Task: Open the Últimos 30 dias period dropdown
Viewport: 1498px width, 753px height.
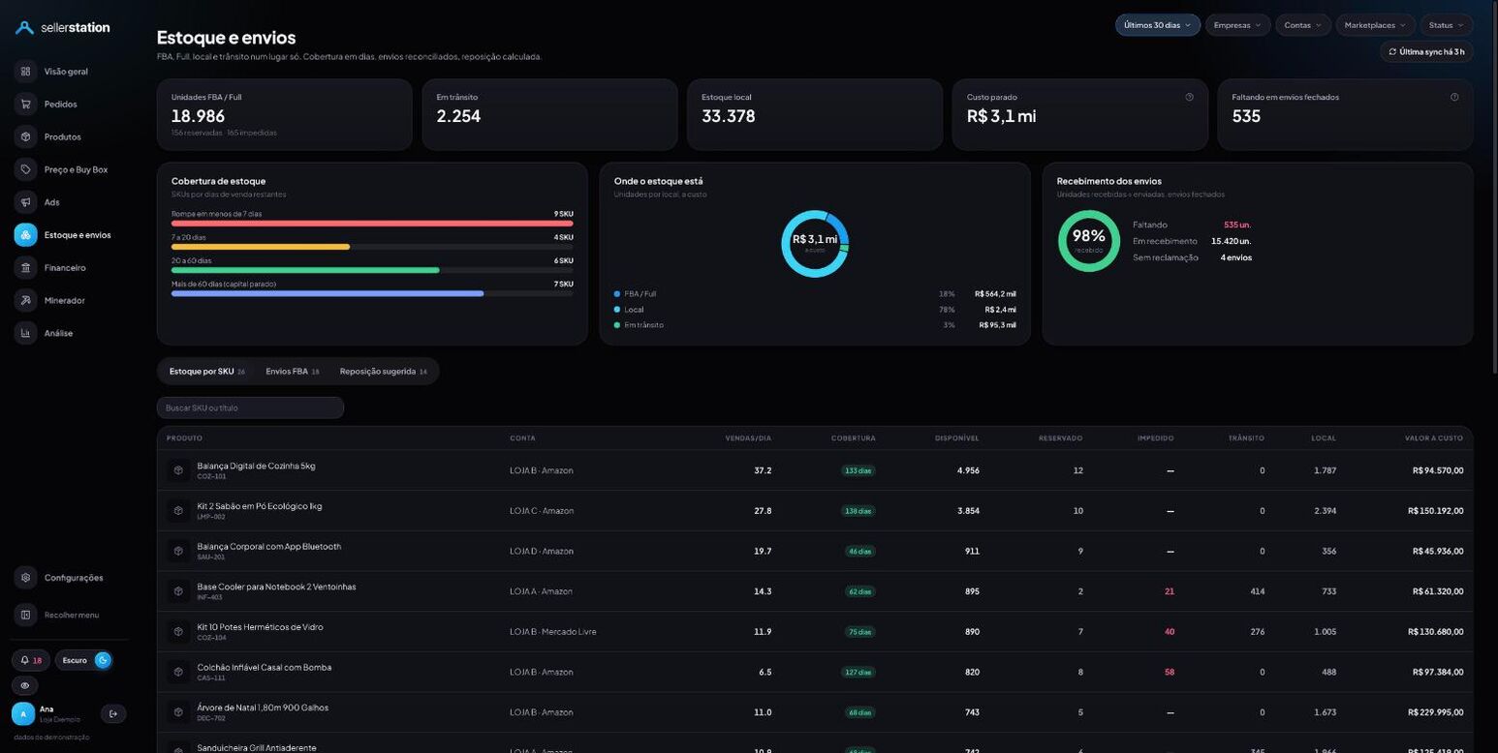Action: click(x=1158, y=25)
